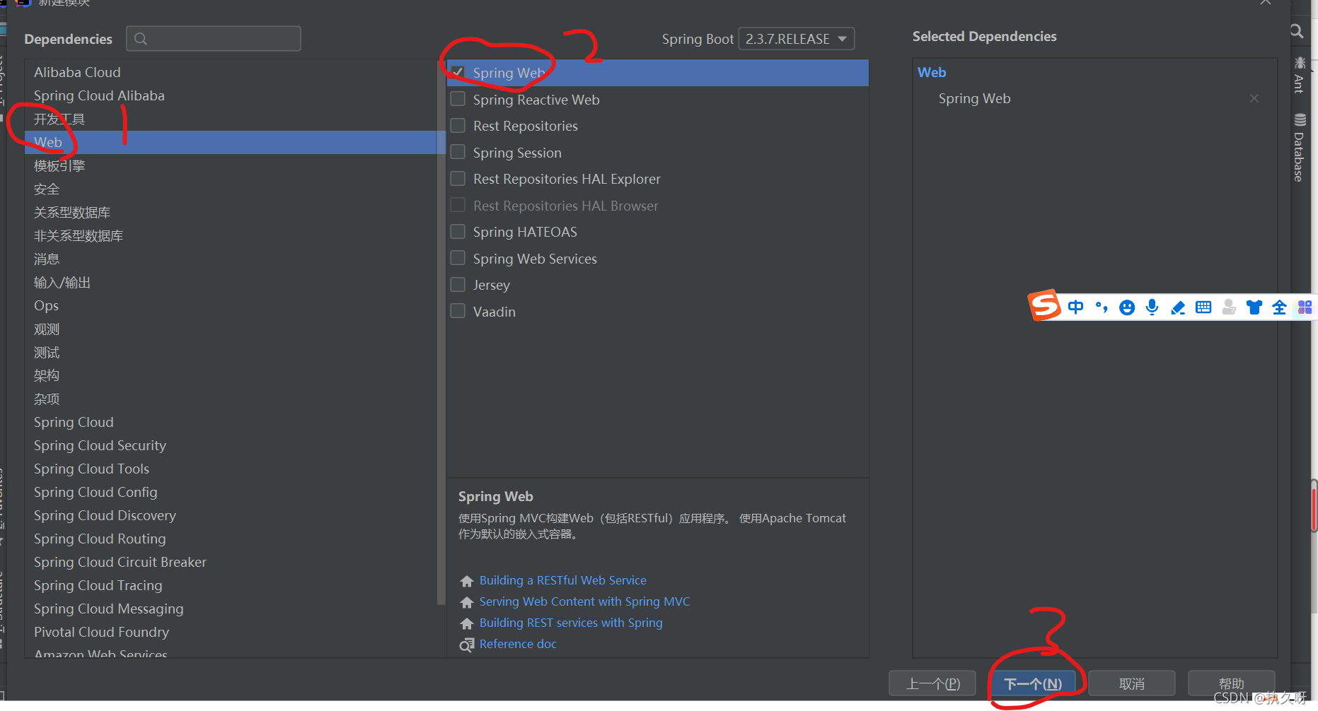Click the 全 full-width icon on the Sogou bar
Image resolution: width=1318 pixels, height=711 pixels.
click(1279, 307)
